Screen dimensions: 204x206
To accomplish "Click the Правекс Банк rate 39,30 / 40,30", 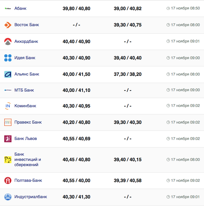I will (x=128, y=122).
